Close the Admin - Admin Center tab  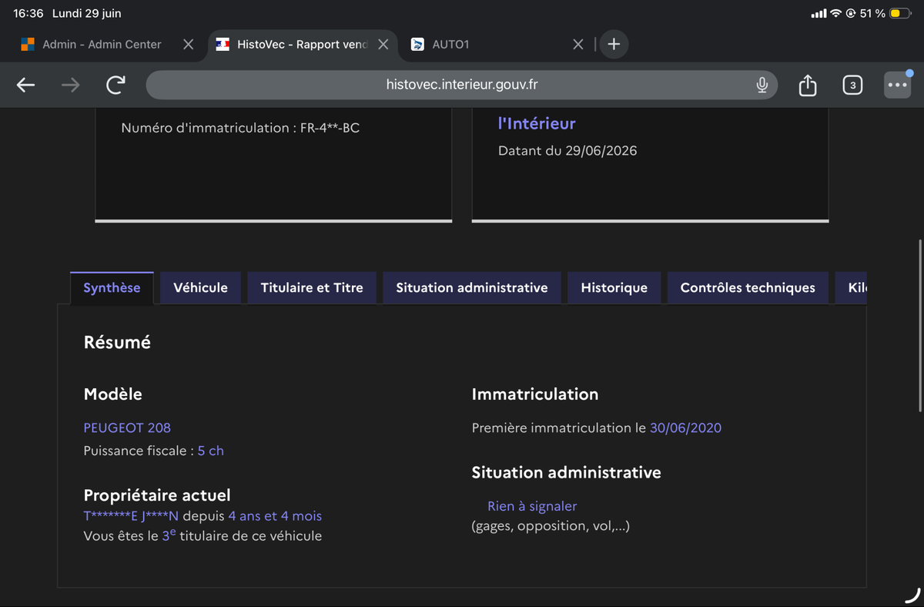188,45
